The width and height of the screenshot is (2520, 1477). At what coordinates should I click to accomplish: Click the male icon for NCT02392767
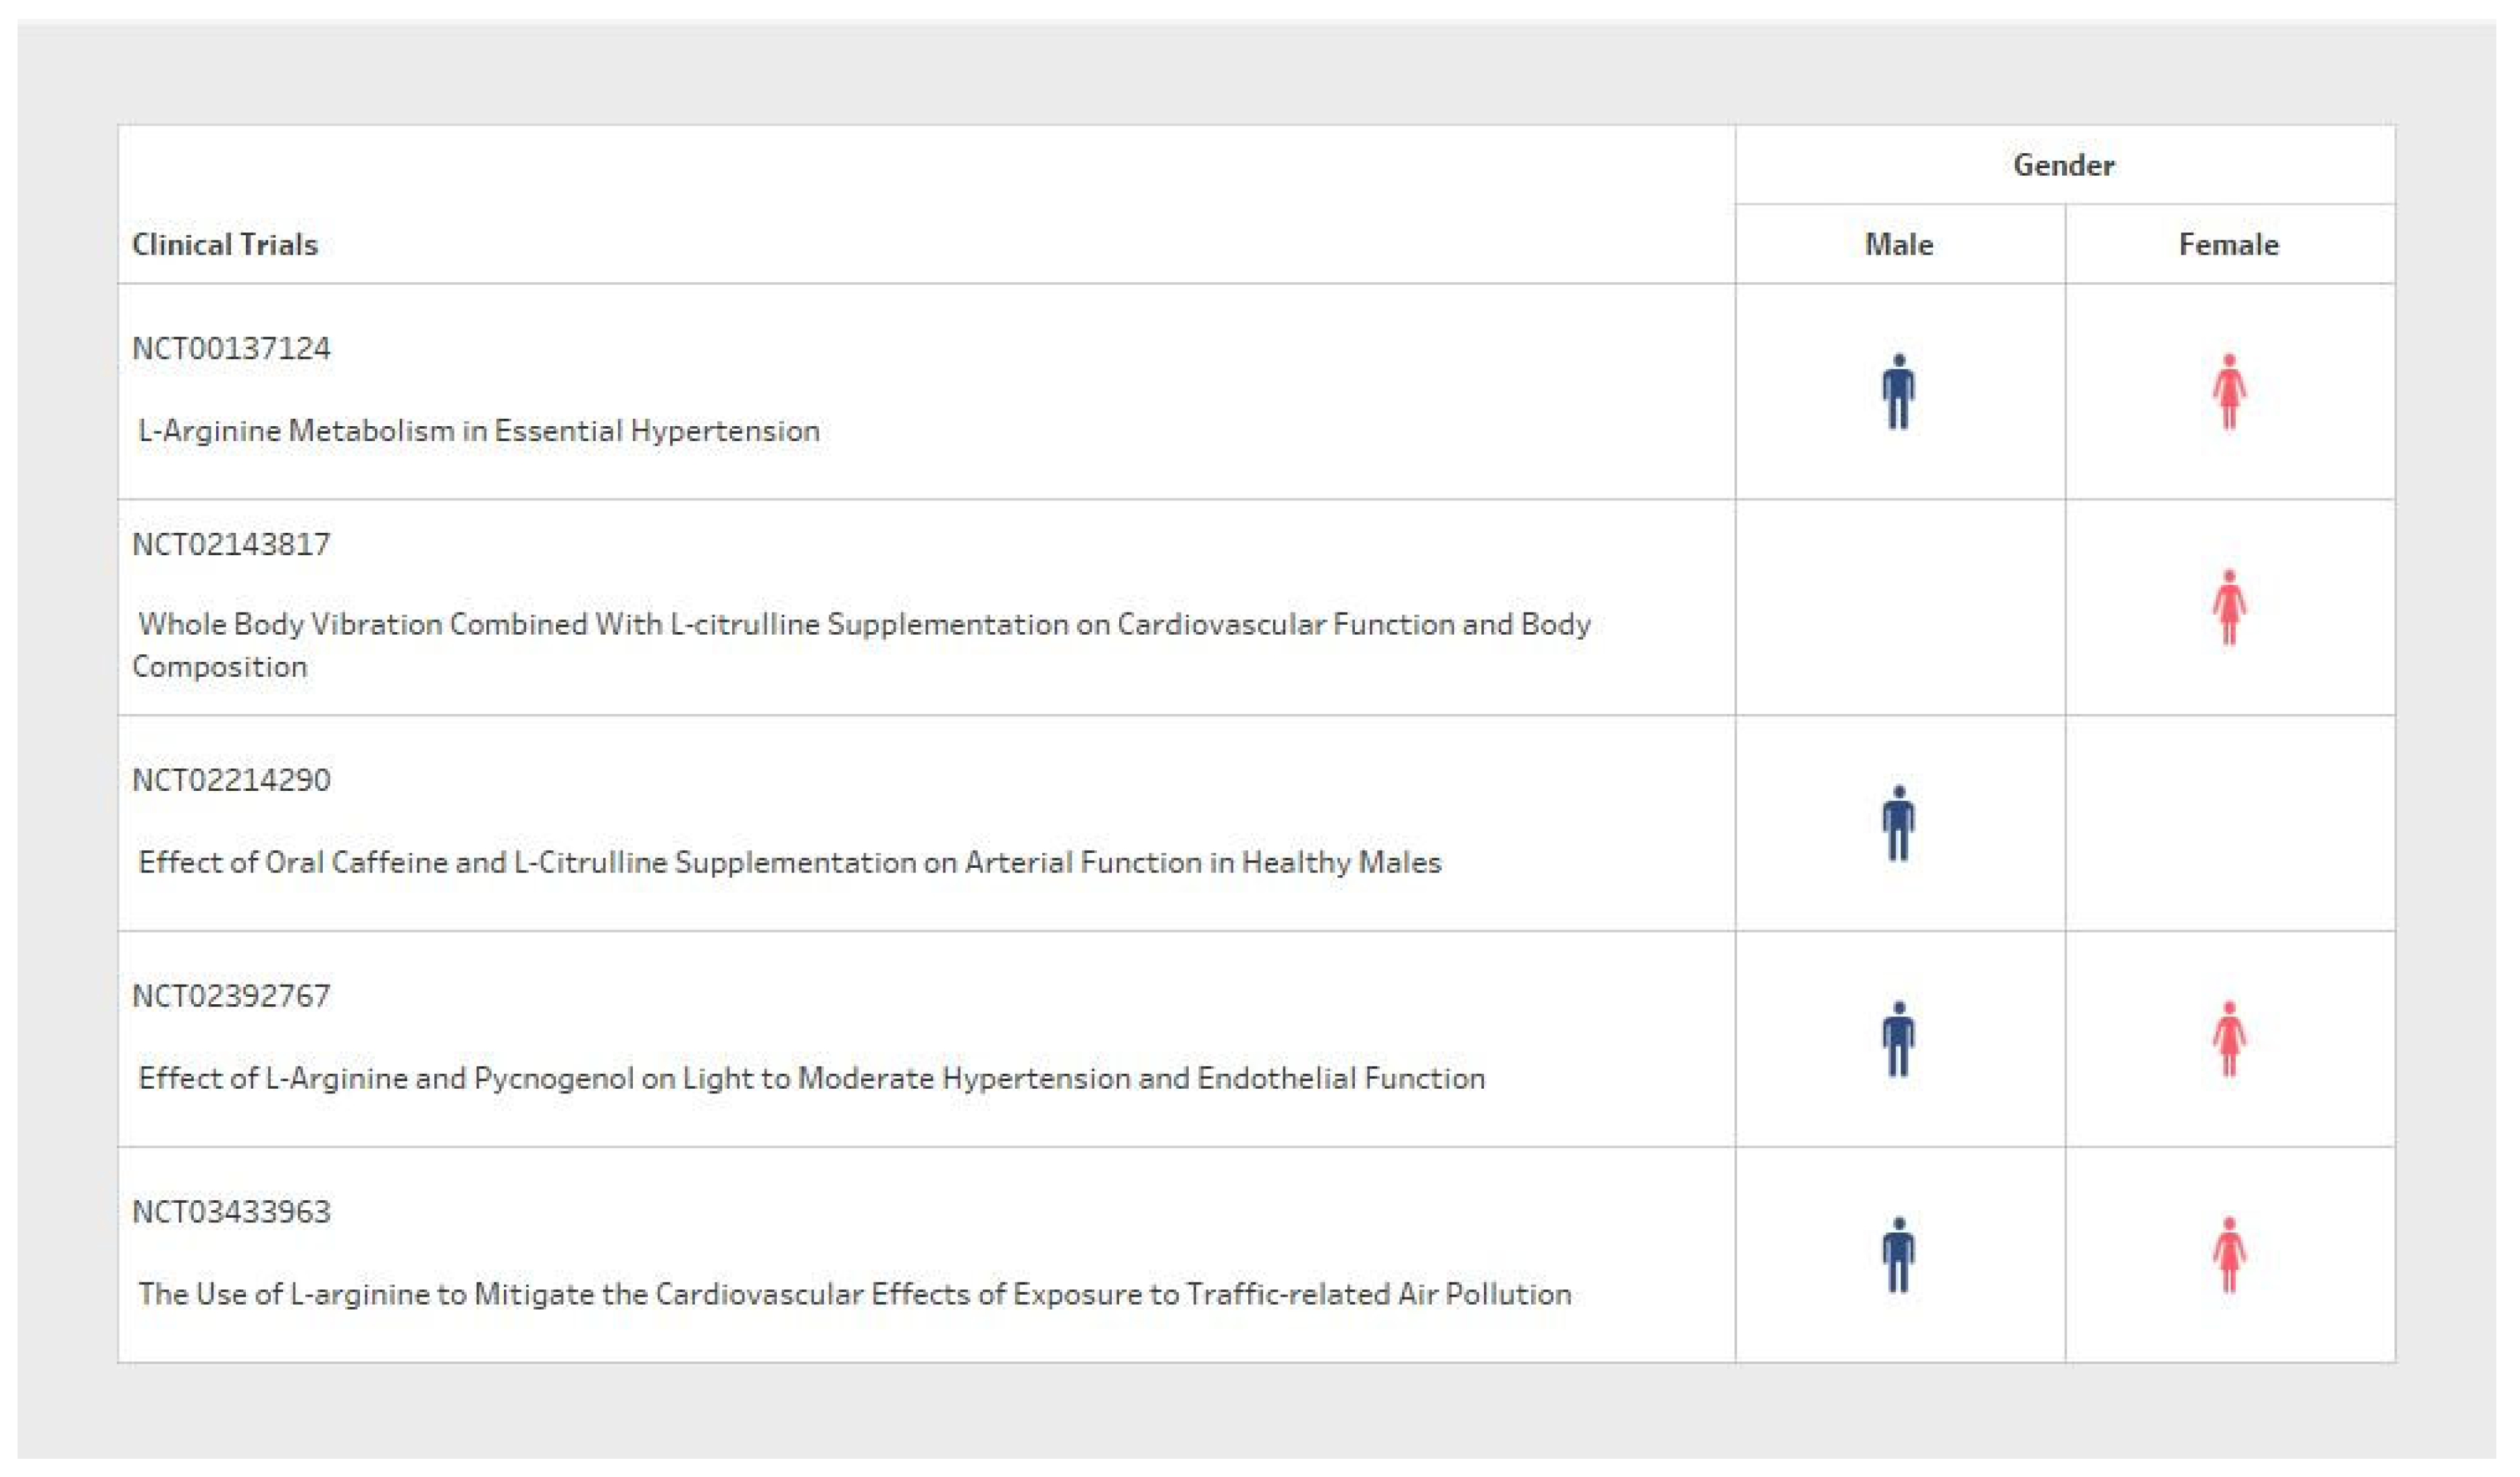coord(1898,1040)
